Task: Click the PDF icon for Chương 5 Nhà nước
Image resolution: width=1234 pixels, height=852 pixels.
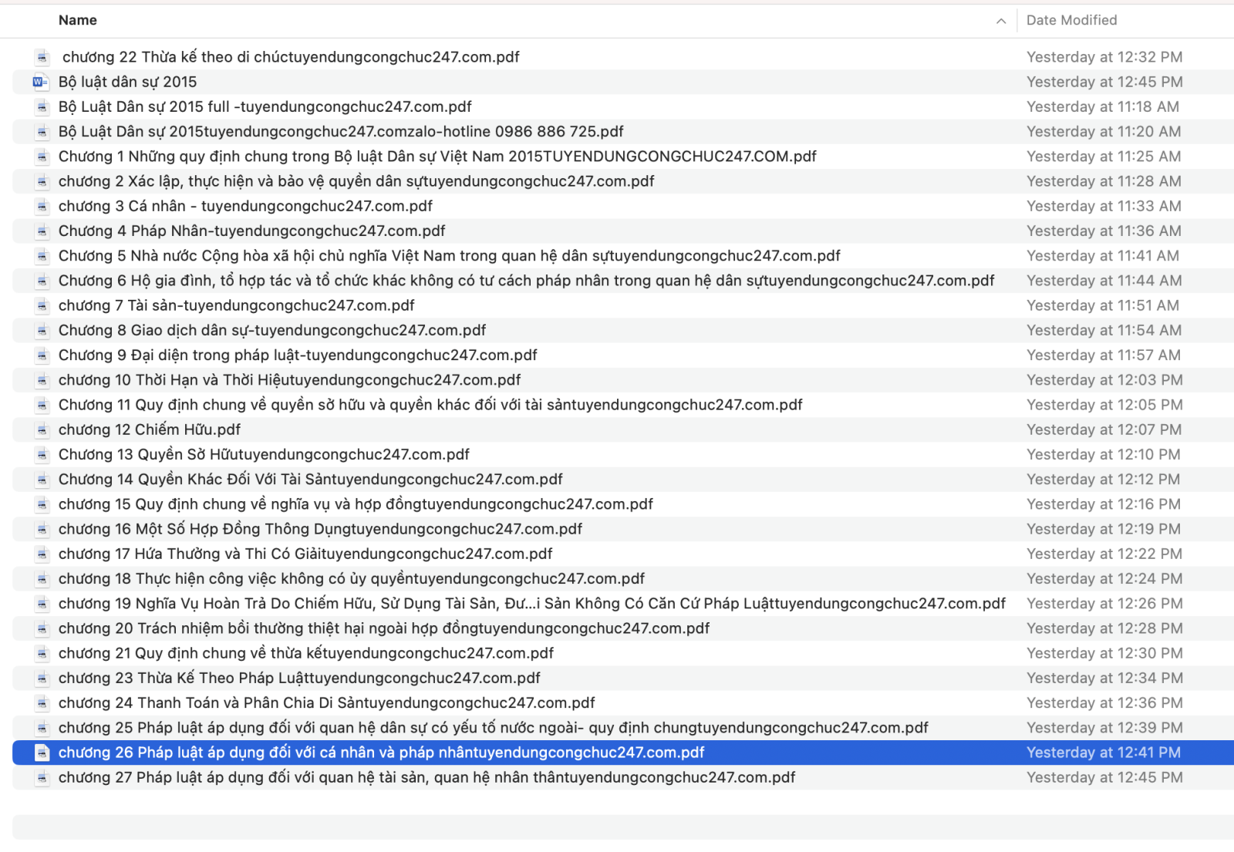Action: tap(42, 256)
